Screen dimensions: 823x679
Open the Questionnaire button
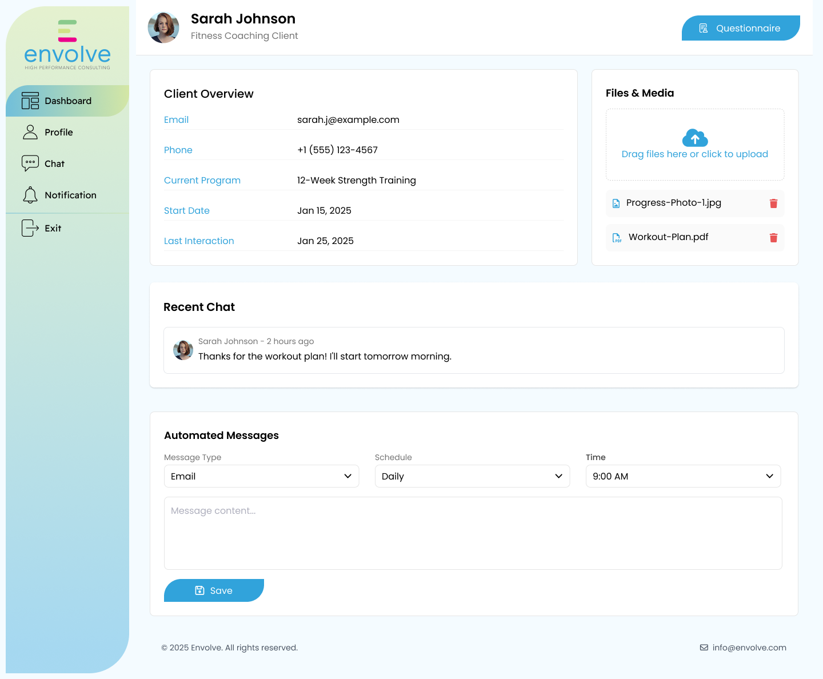pos(741,28)
